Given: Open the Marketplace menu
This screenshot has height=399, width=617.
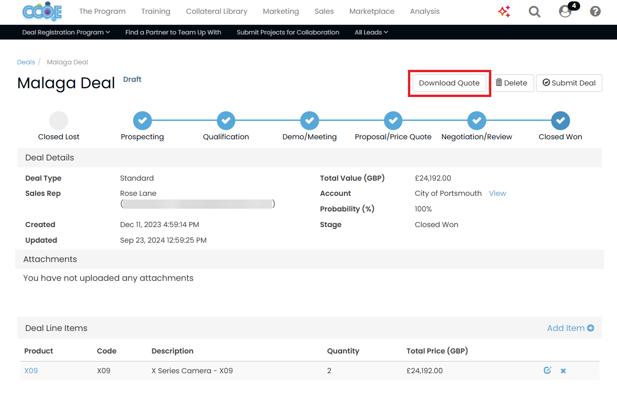Looking at the screenshot, I should click(x=372, y=11).
